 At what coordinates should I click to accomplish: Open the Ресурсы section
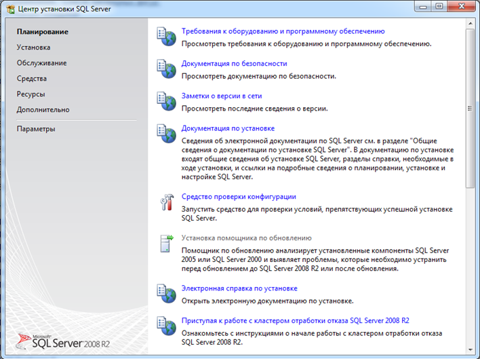[31, 94]
